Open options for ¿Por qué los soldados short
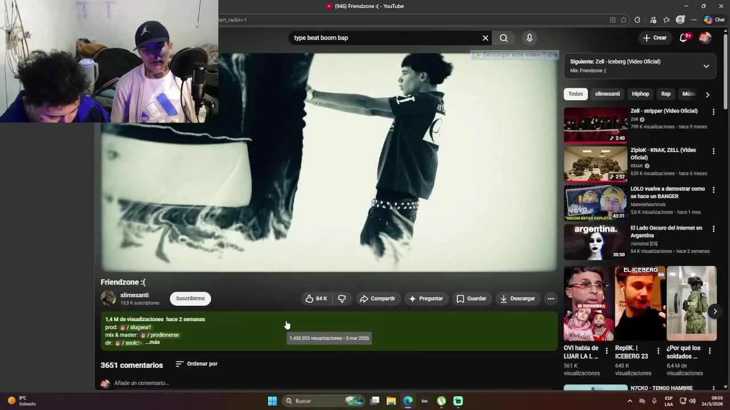Screen dimensions: 730x410 [709, 351]
